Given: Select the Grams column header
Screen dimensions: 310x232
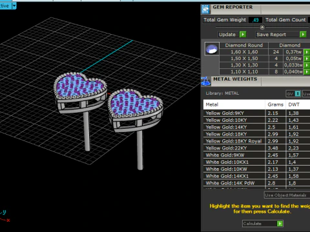Looking at the screenshot, I should click(275, 104).
